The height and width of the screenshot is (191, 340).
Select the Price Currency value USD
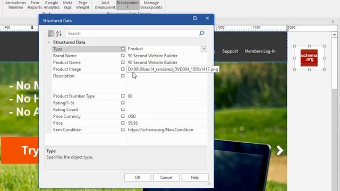(x=167, y=116)
